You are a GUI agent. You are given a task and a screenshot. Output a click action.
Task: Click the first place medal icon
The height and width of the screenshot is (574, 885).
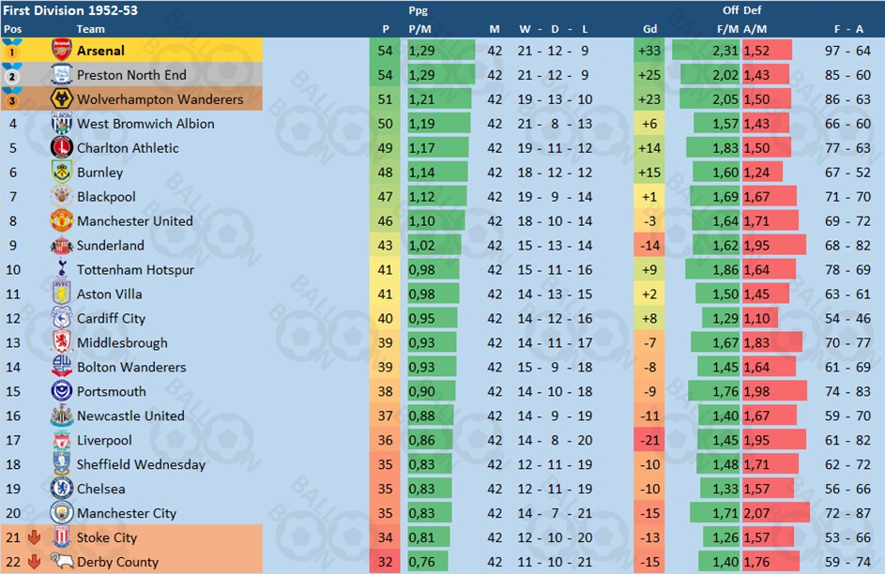(11, 51)
